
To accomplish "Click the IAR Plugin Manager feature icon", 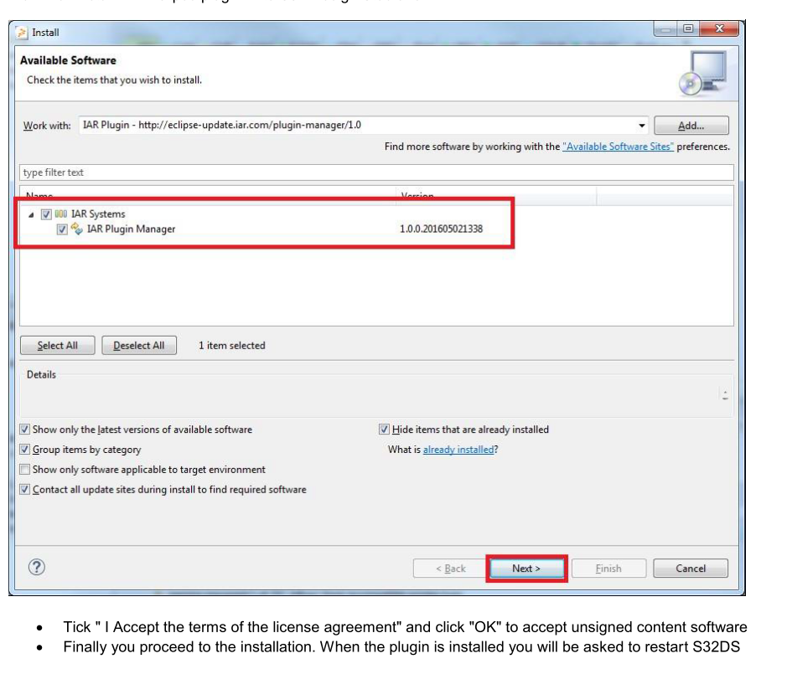I will (x=77, y=229).
